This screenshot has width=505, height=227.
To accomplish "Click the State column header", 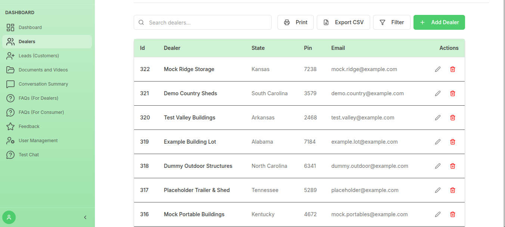I will pyautogui.click(x=258, y=48).
